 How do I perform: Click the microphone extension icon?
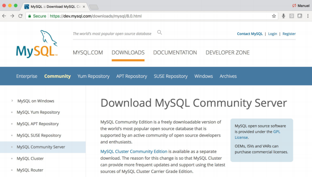[x=284, y=16]
